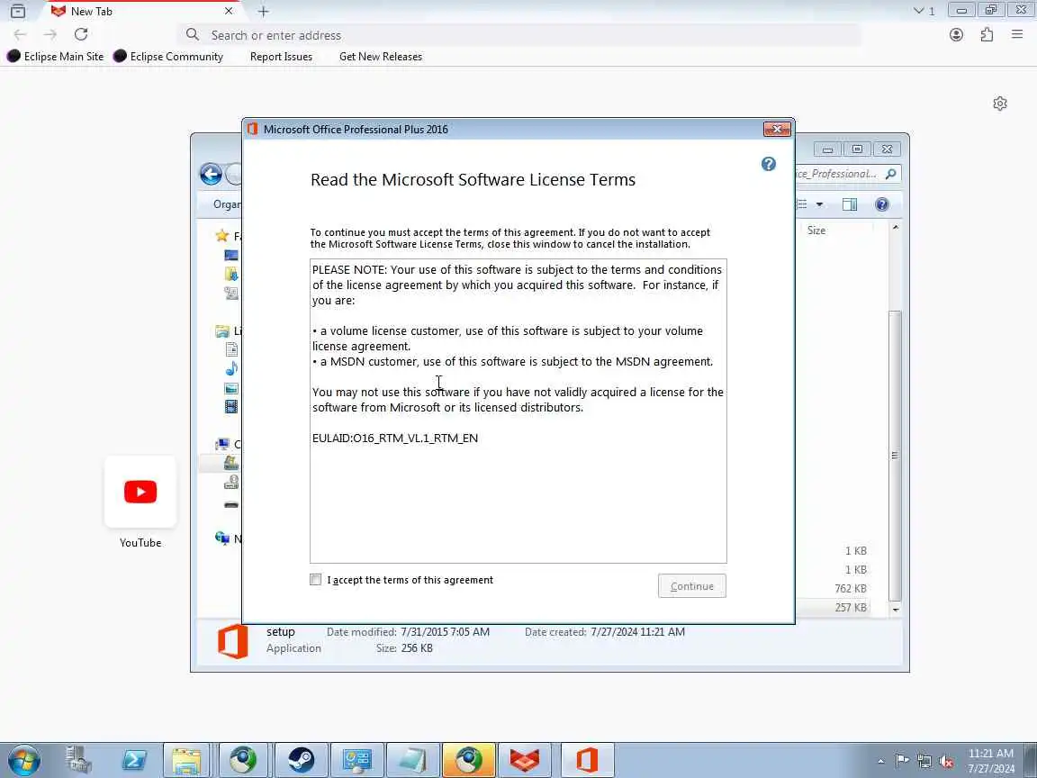Open a new browser tab

click(263, 11)
